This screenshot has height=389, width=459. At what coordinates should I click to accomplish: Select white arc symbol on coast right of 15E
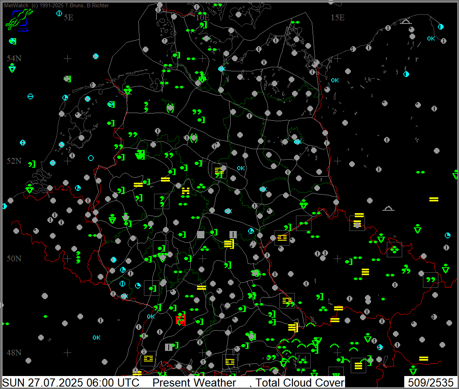[406, 21]
